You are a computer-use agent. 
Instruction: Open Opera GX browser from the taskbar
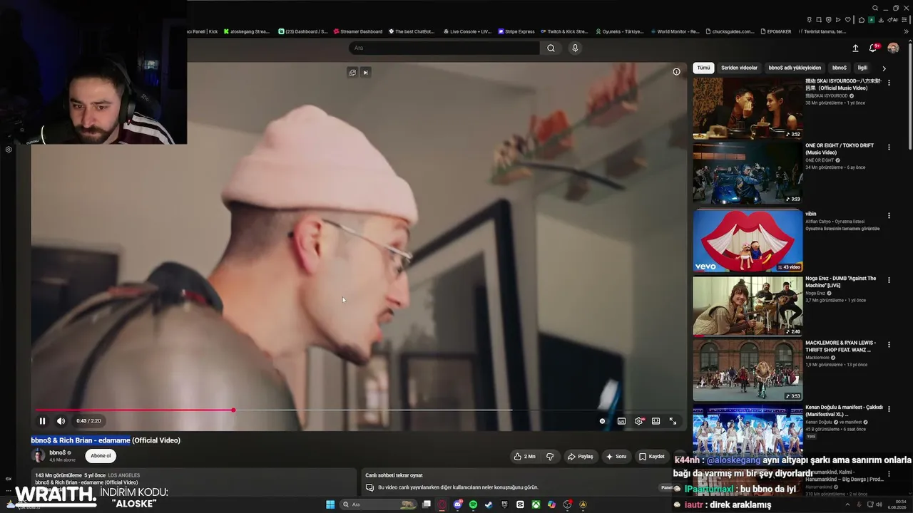click(x=442, y=504)
